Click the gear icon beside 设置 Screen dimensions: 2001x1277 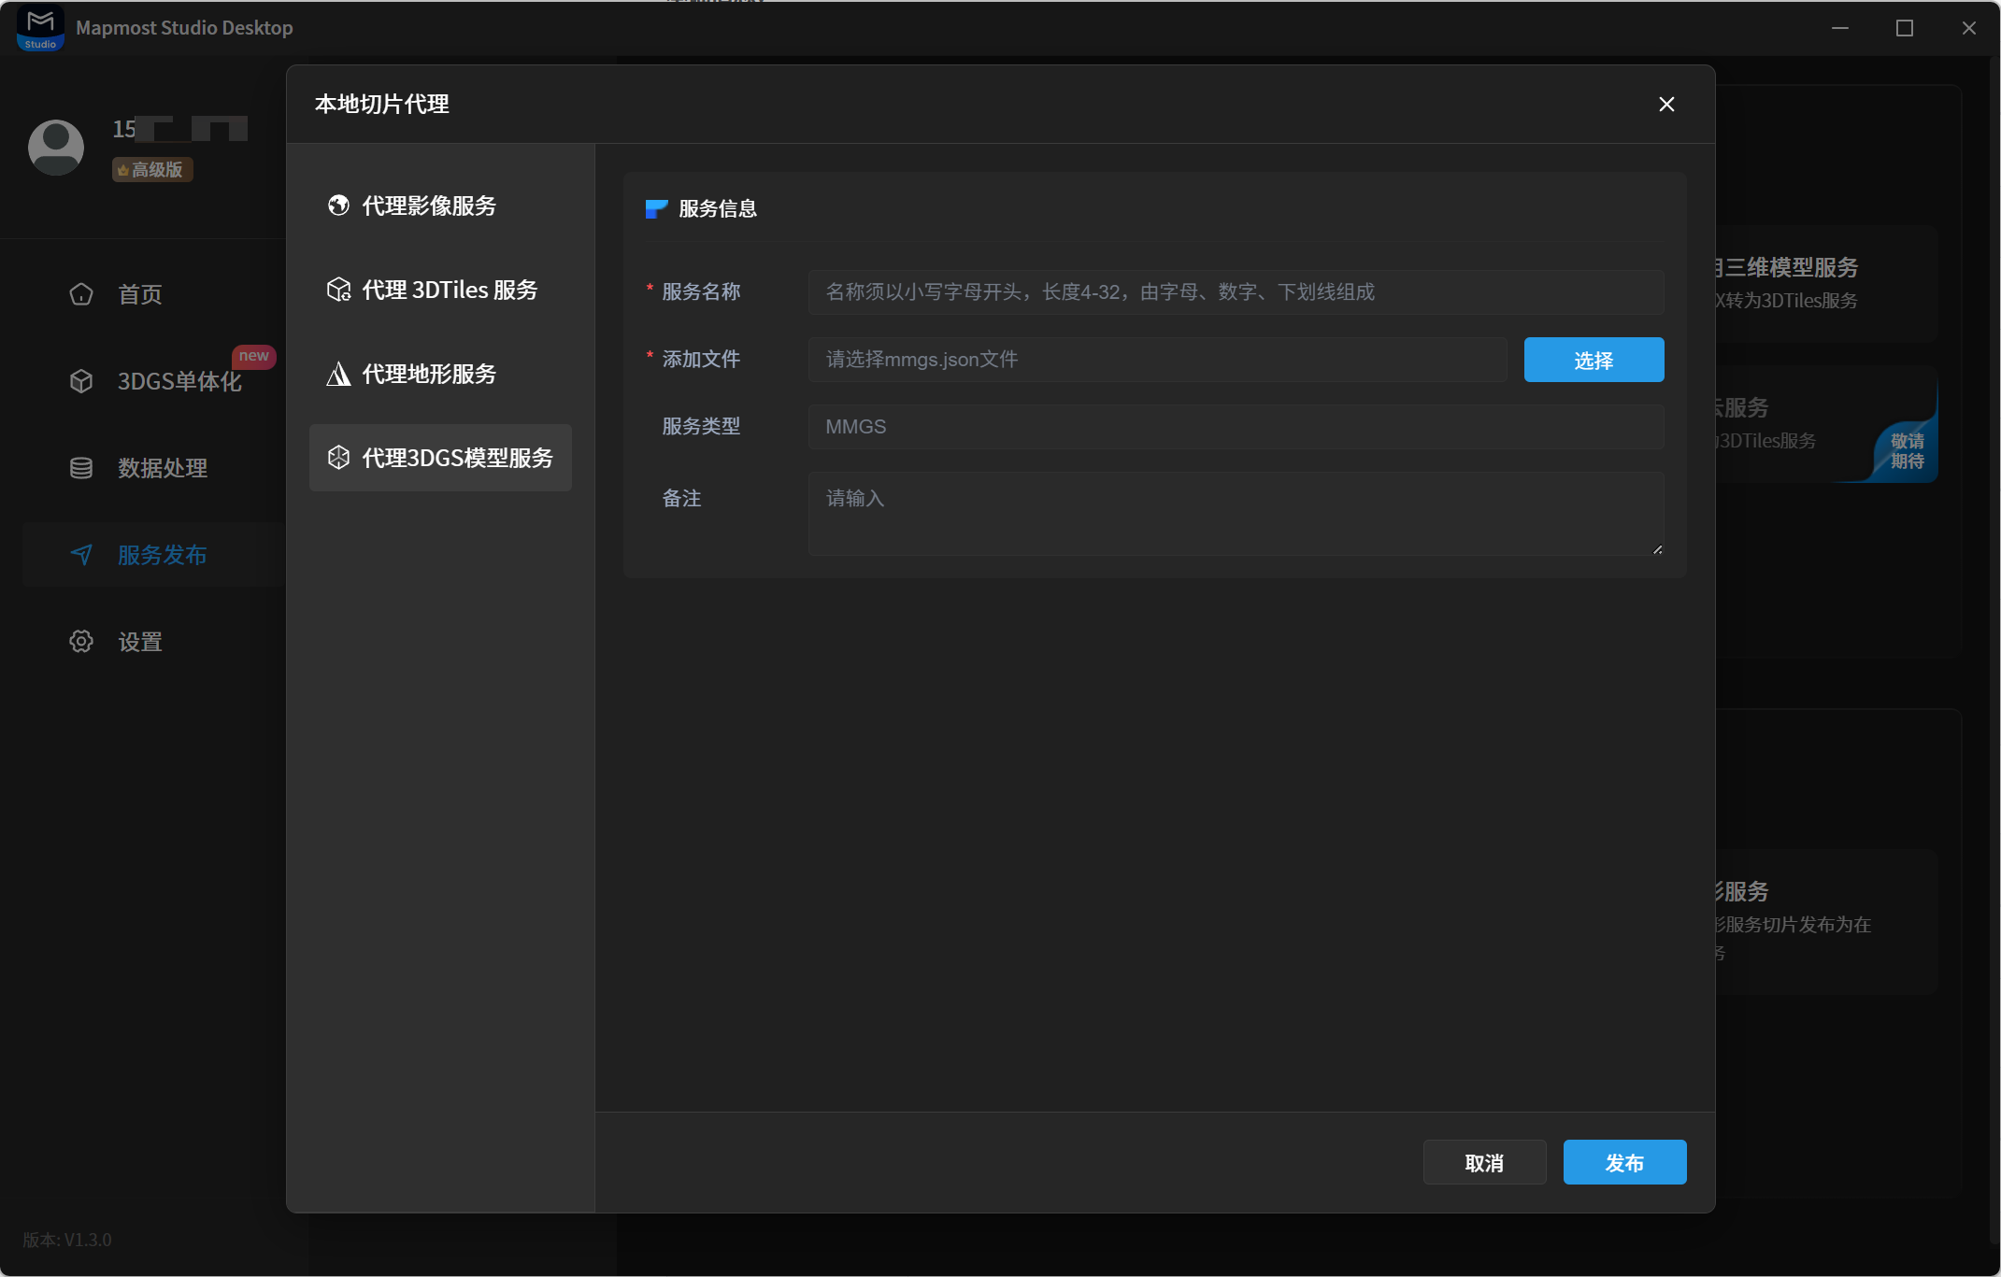pyautogui.click(x=81, y=642)
